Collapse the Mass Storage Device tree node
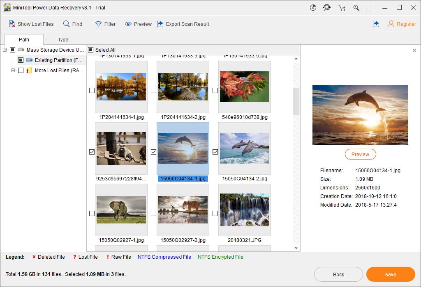Screen dimensions: 421x287 [5, 50]
